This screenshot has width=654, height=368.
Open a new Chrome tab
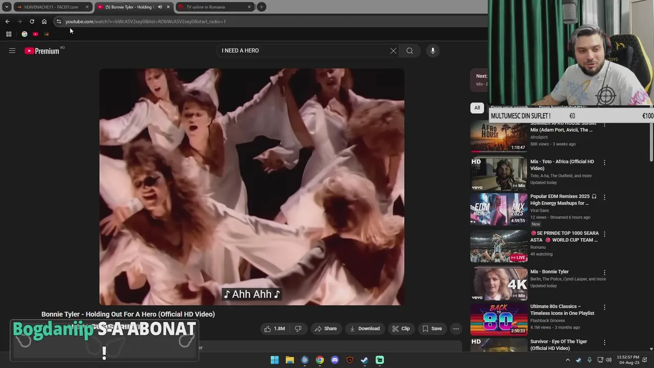[x=261, y=7]
